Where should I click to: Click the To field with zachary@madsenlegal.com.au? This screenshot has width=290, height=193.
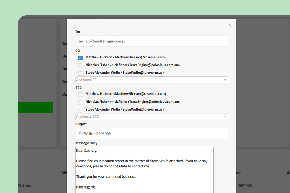coord(152,41)
